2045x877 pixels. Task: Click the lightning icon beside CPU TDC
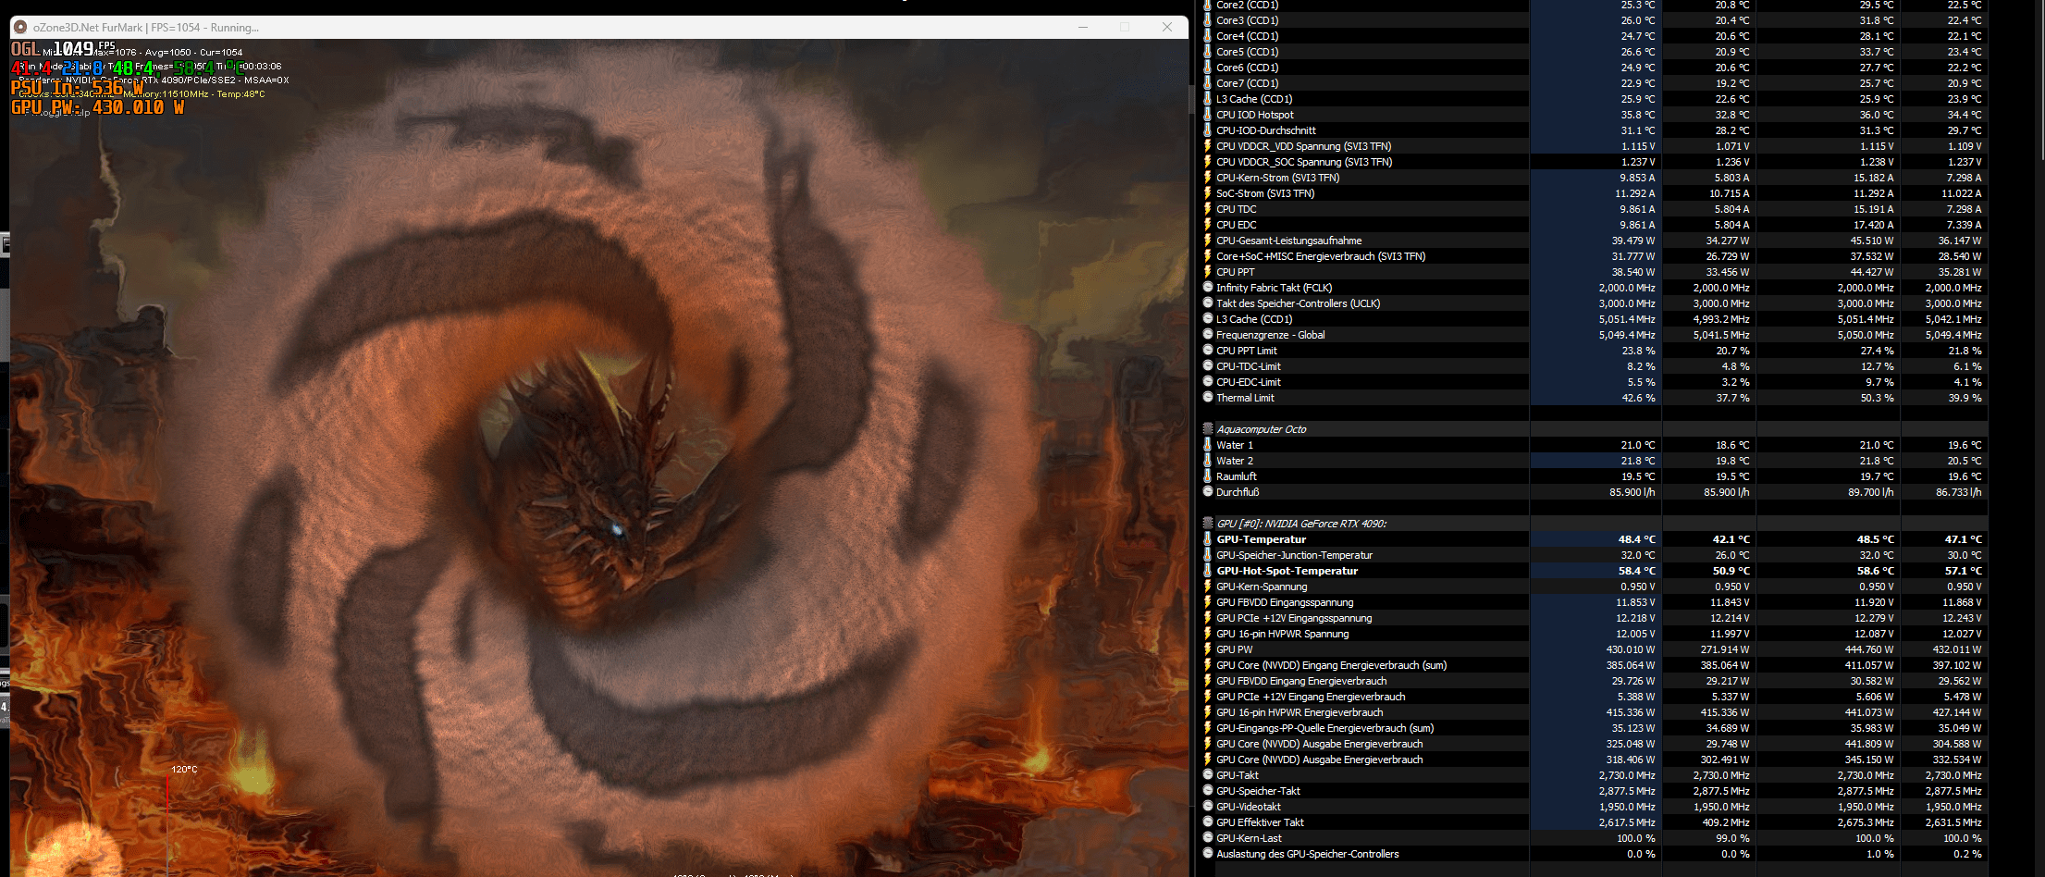coord(1207,209)
